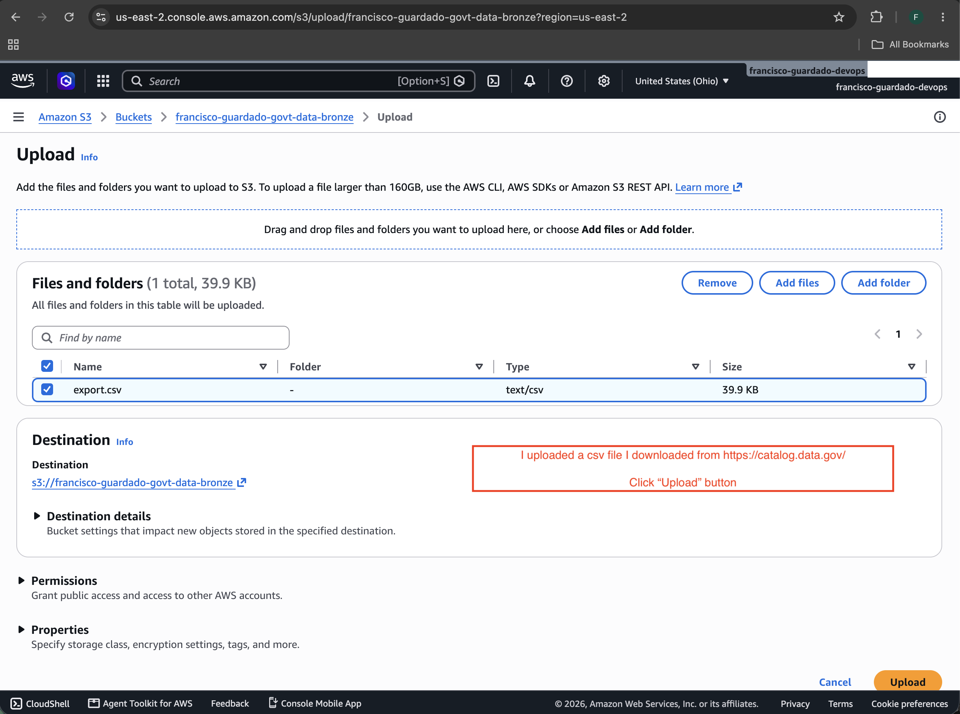960x714 pixels.
Task: Click the Add files button
Action: click(797, 283)
